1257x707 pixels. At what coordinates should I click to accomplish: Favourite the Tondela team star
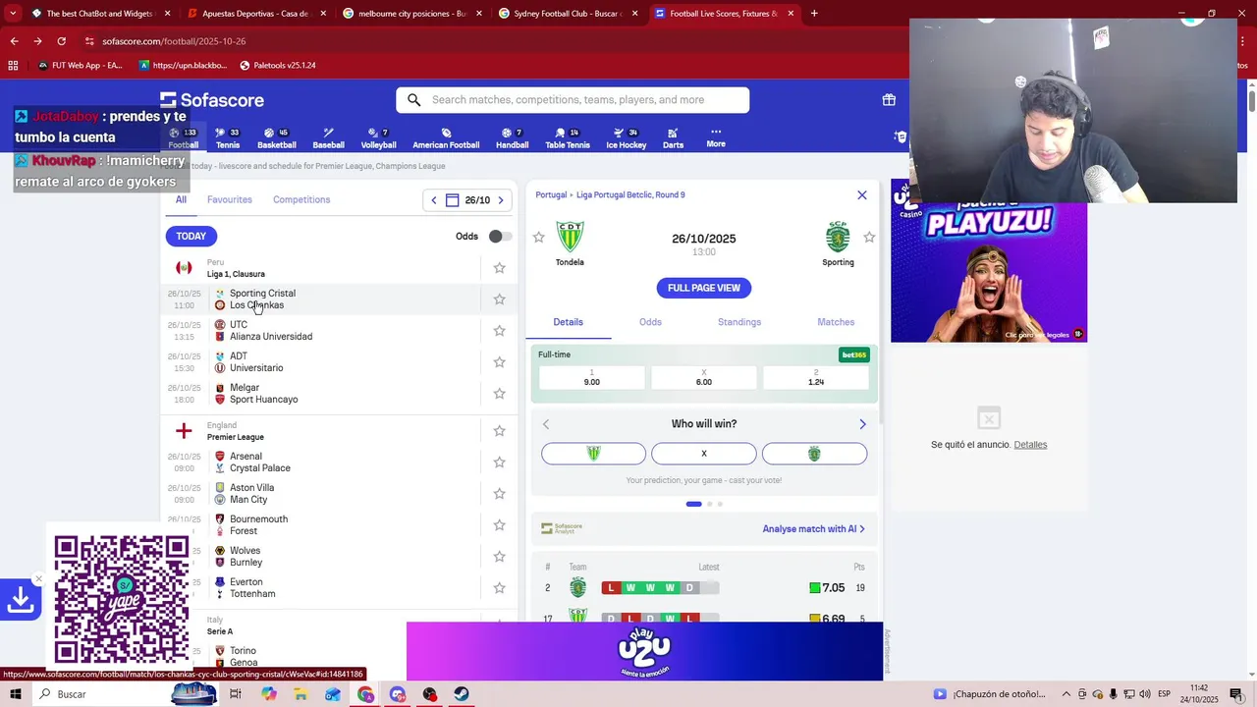[538, 238]
